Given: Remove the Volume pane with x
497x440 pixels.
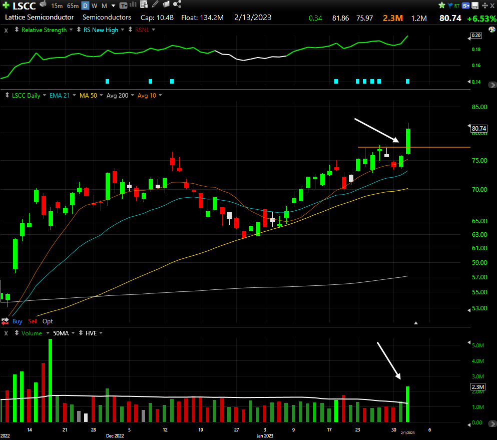Looking at the screenshot, I should (6, 333).
